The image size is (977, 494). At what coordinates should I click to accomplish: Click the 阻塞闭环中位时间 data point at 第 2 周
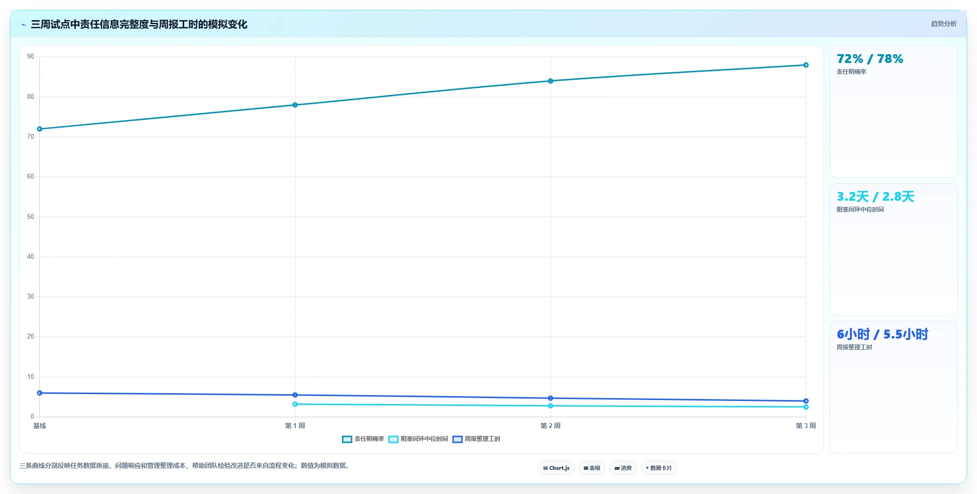[551, 406]
